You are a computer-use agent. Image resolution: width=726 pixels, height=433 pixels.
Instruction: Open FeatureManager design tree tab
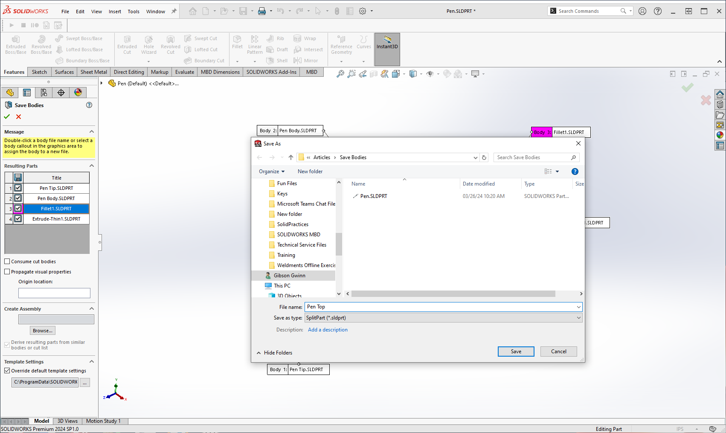pos(10,93)
